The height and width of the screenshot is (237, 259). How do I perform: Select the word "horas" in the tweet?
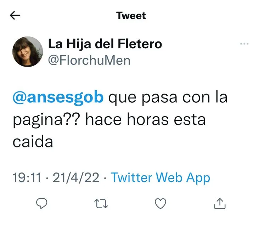148,120
